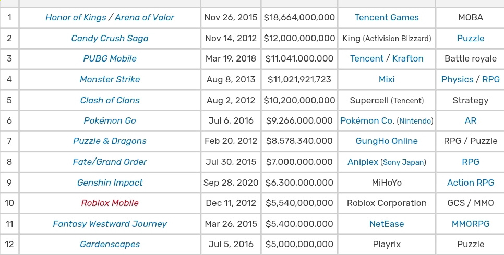
Task: Open the Puzzle & Dragons link
Action: click(110, 141)
